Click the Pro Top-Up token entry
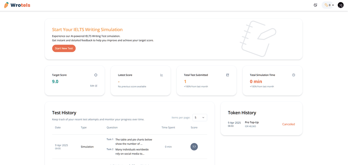The height and width of the screenshot is (165, 348). pyautogui.click(x=252, y=122)
